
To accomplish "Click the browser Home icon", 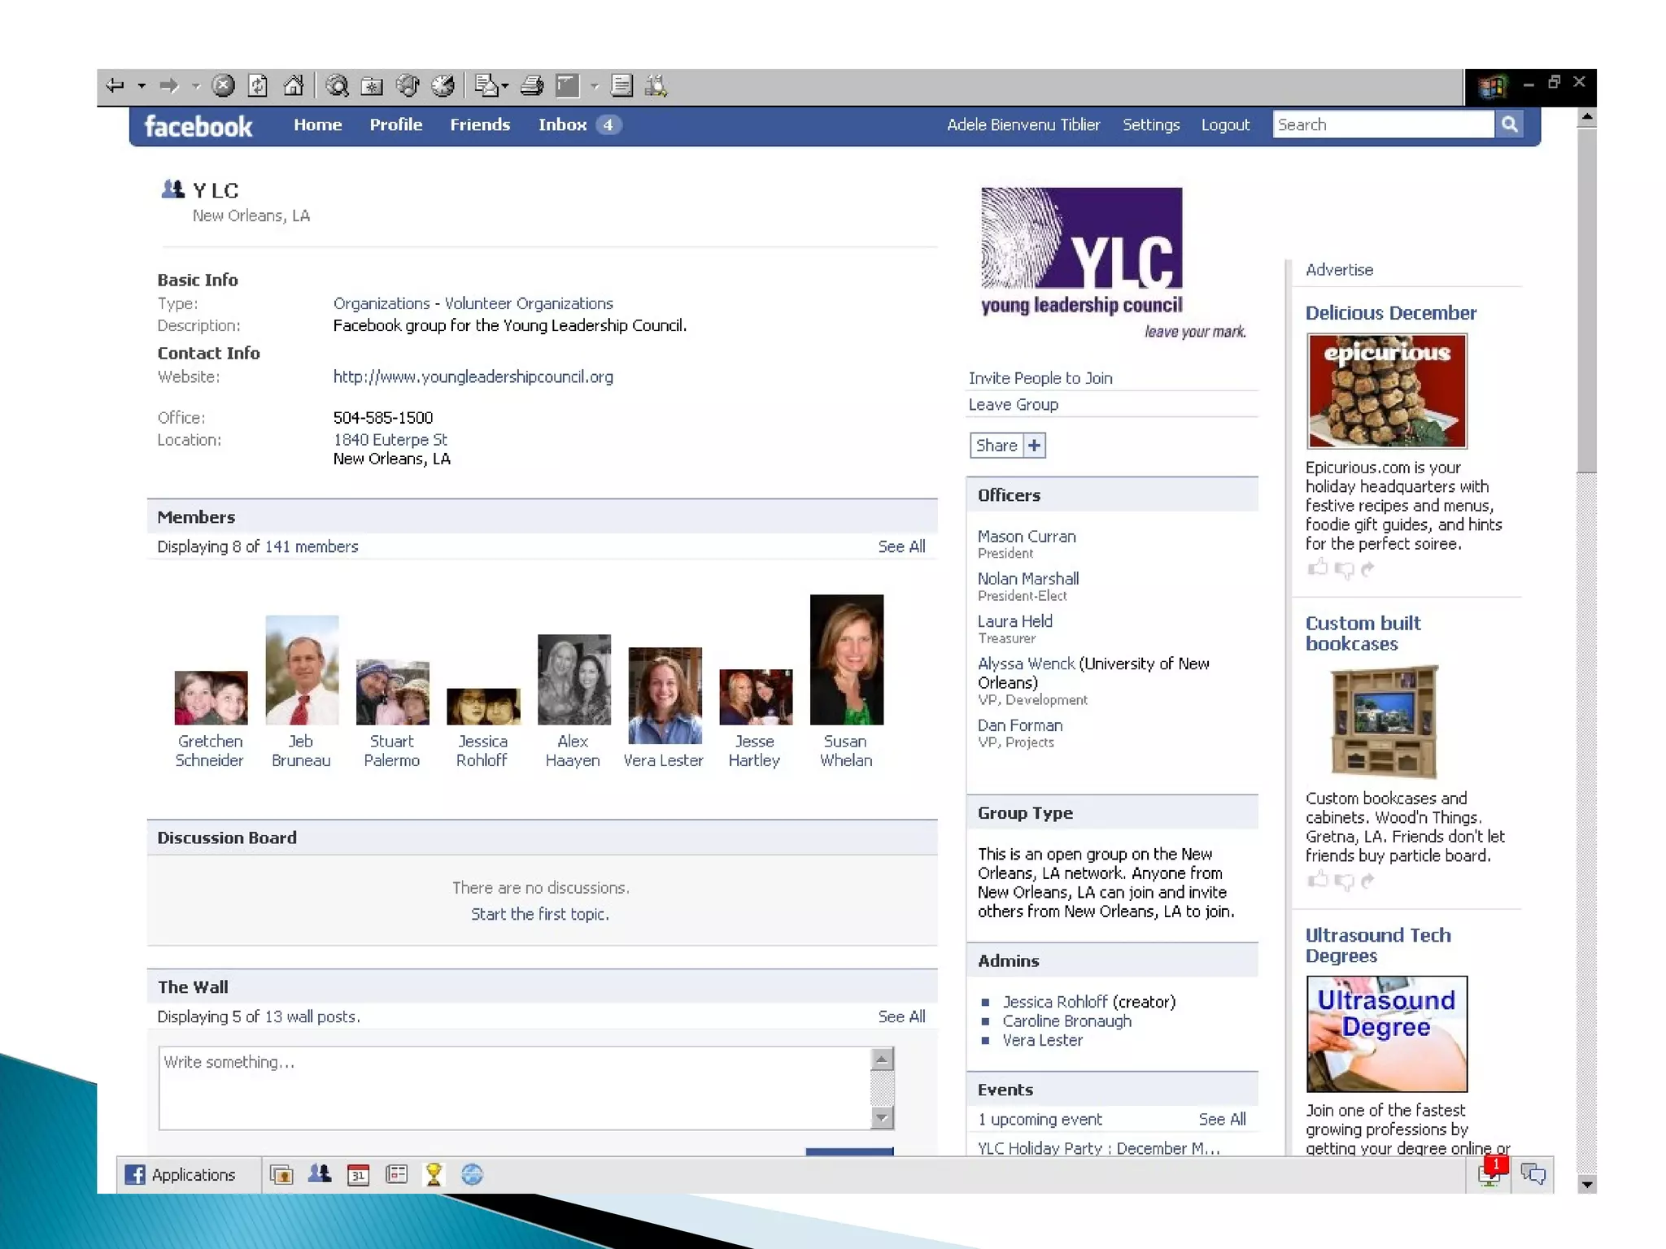I will 293,85.
